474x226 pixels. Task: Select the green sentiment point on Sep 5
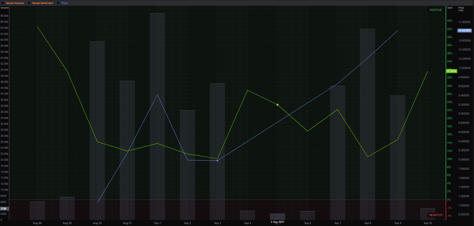(277, 105)
